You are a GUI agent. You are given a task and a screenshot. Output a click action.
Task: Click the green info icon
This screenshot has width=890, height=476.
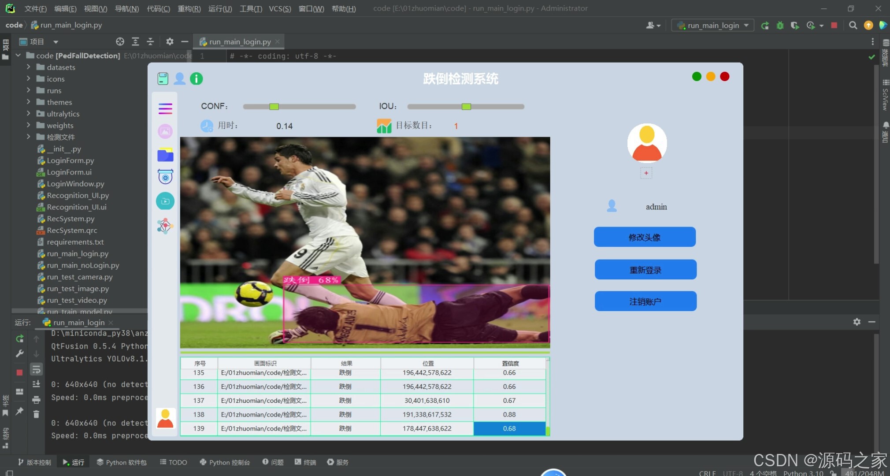click(x=196, y=78)
